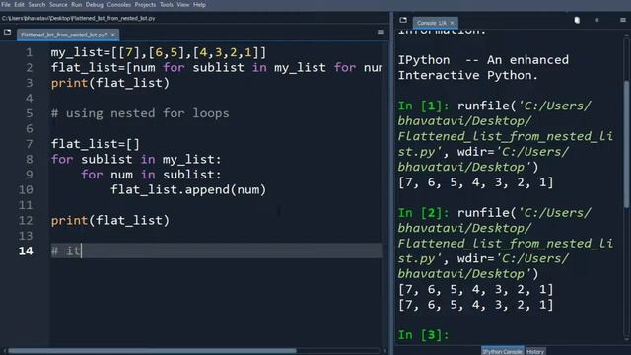Screen dimensions: 631x355
Task: Click 'Interactive Python.' console text
Action: 468,75
